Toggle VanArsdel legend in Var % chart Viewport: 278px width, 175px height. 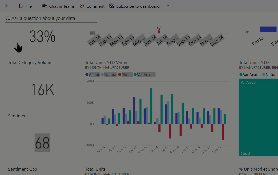tap(145, 75)
